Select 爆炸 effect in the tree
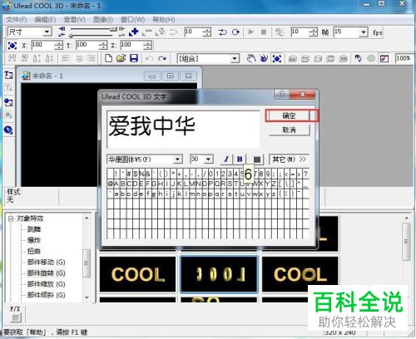Image resolution: width=416 pixels, height=339 pixels. [x=34, y=240]
